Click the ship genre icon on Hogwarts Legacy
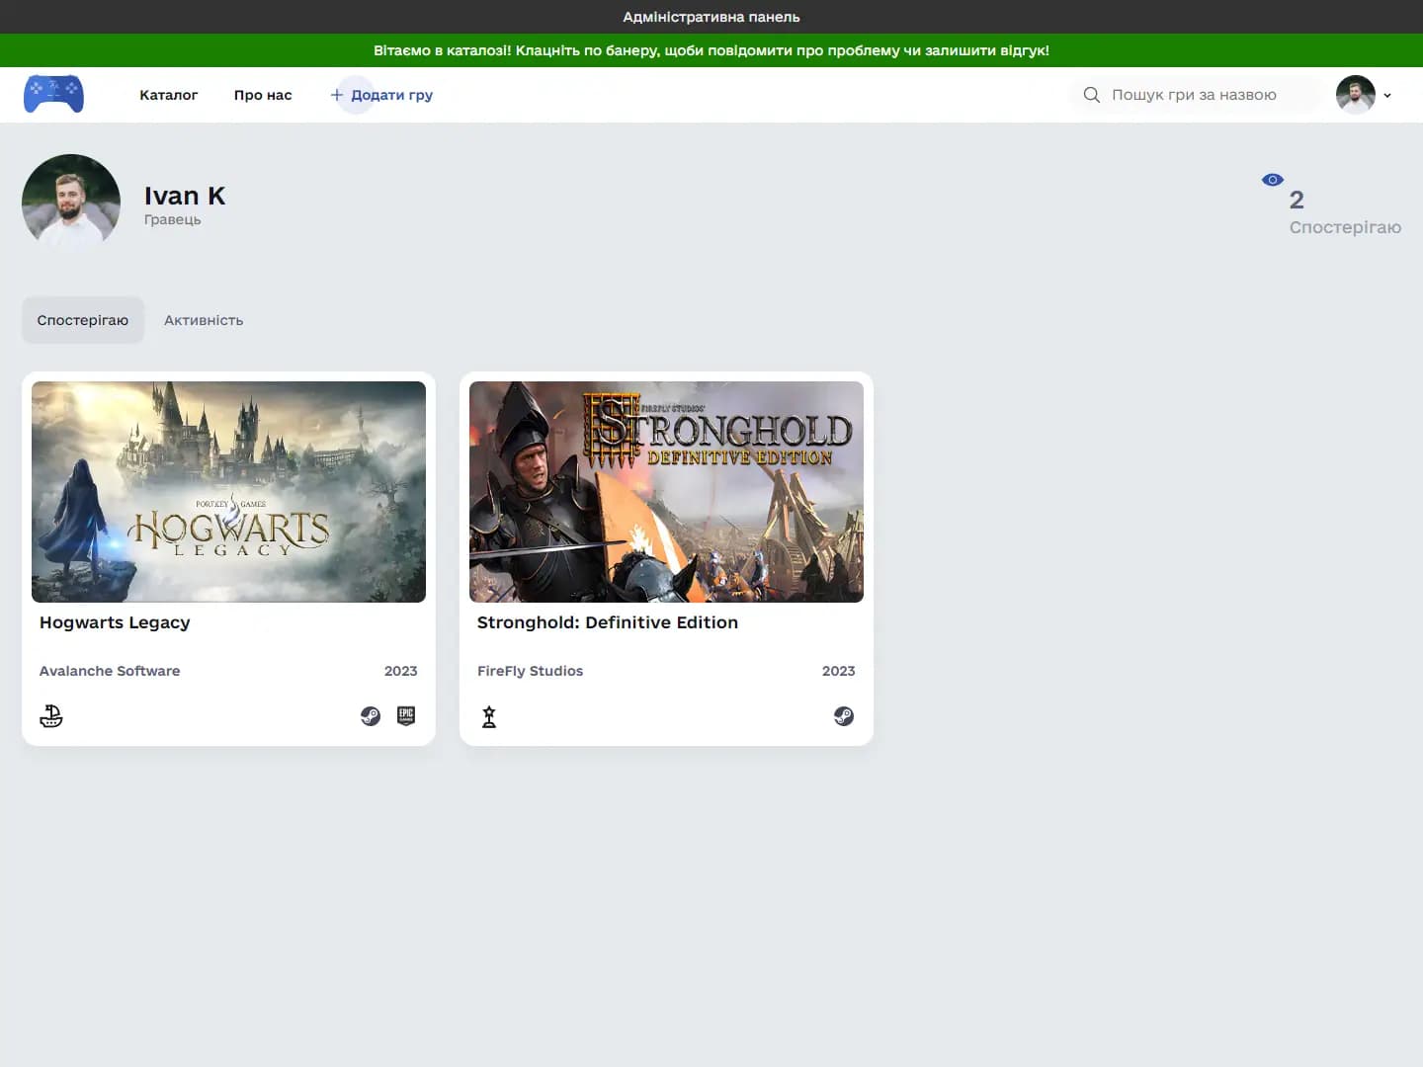Image resolution: width=1423 pixels, height=1067 pixels. [51, 716]
